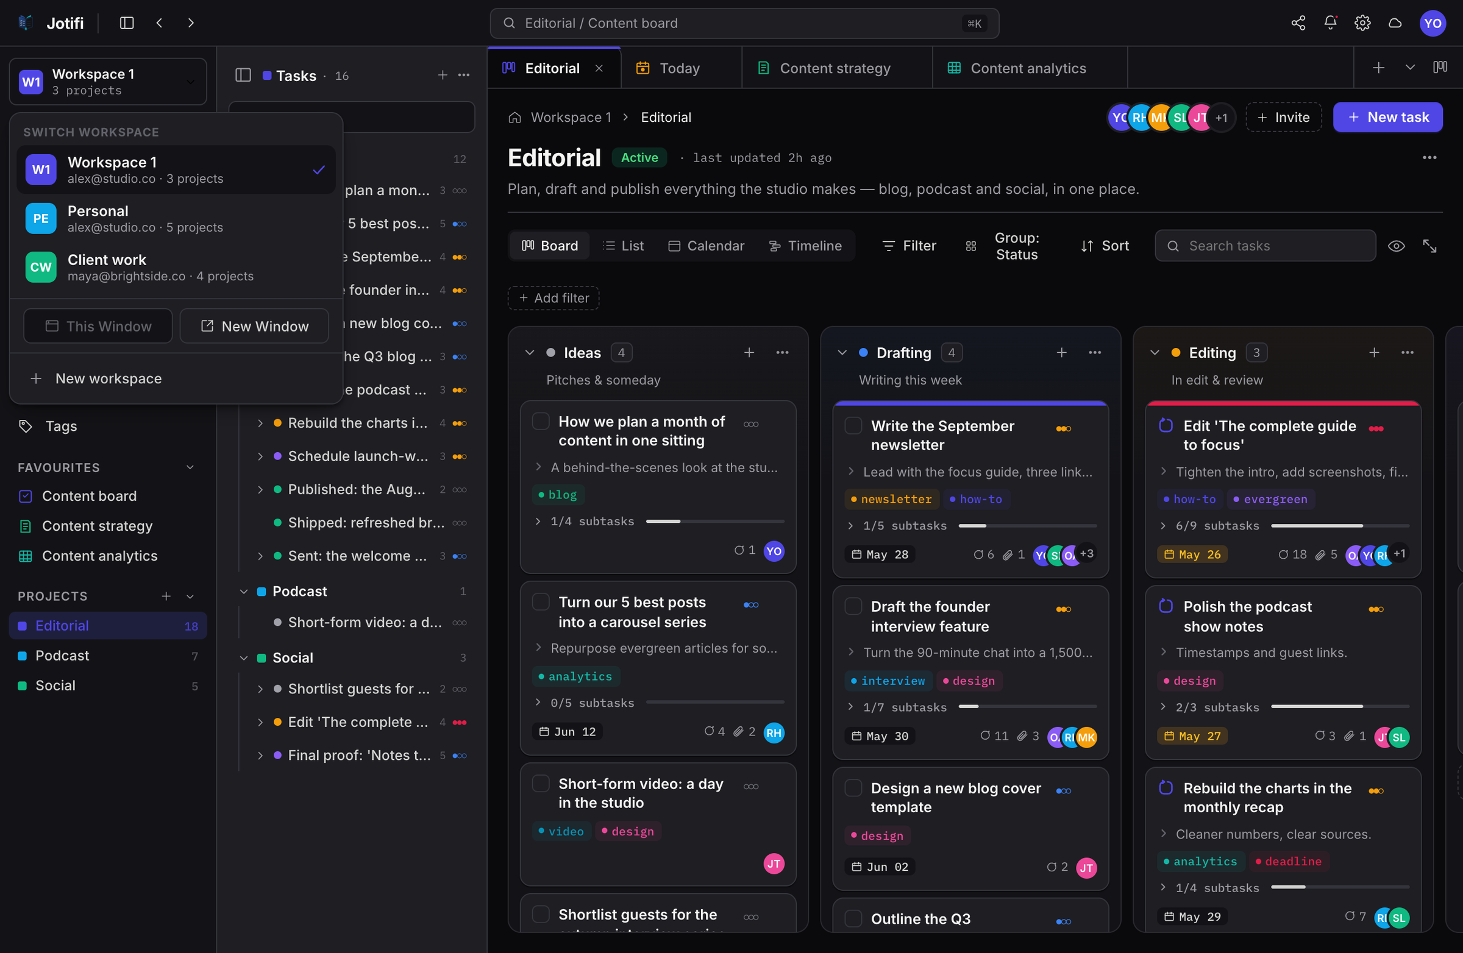Collapse the Ideas column

coord(529,353)
